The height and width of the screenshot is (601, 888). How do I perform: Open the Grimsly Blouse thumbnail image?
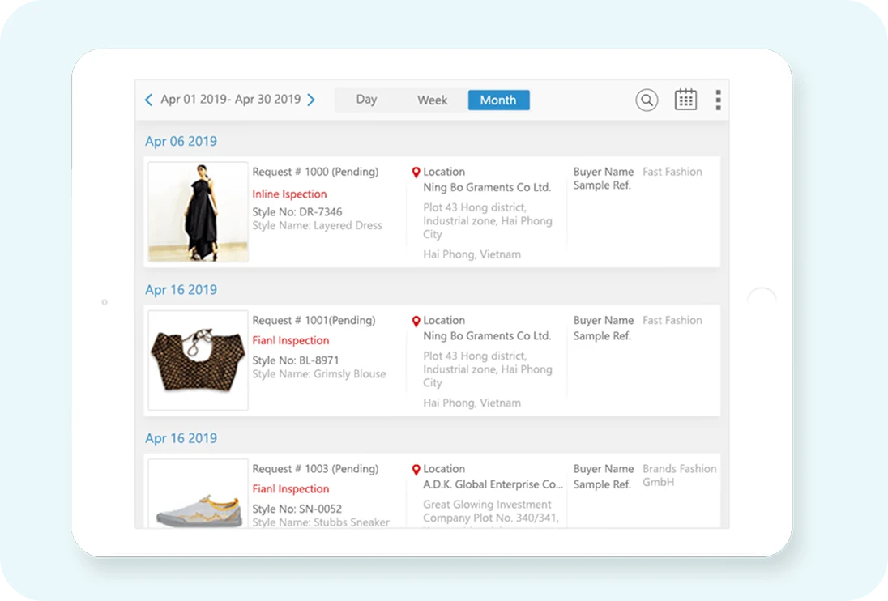199,360
